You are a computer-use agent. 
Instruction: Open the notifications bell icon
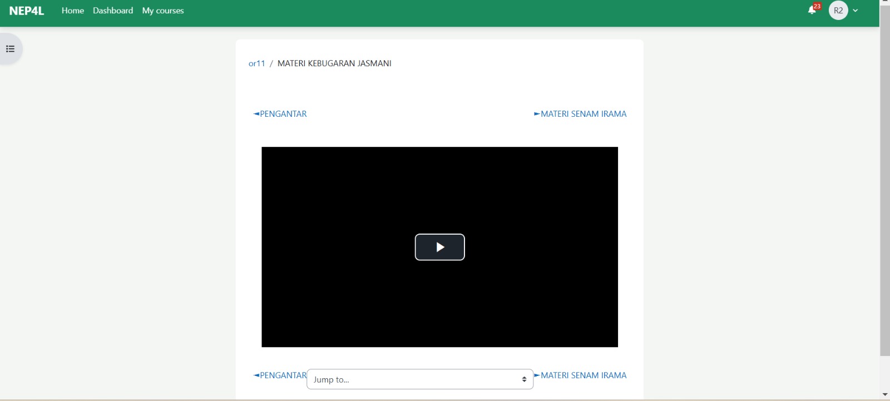click(812, 11)
